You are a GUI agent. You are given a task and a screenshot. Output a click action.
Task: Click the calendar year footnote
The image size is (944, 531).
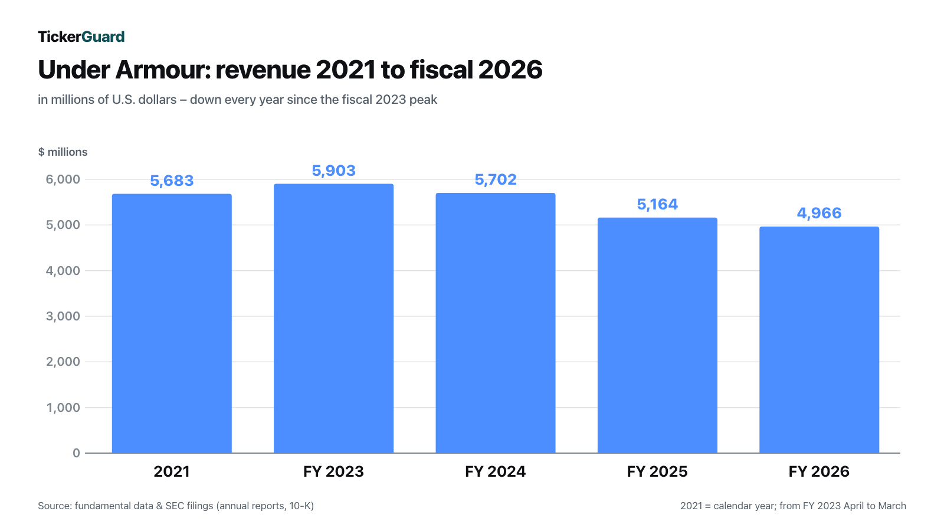pyautogui.click(x=793, y=506)
